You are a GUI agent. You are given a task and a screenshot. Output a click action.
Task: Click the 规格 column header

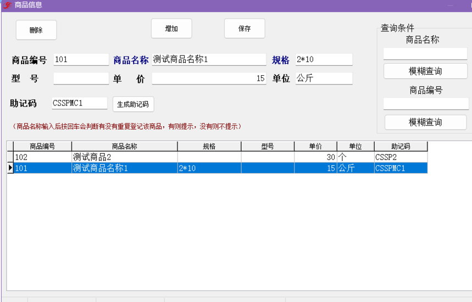(209, 146)
